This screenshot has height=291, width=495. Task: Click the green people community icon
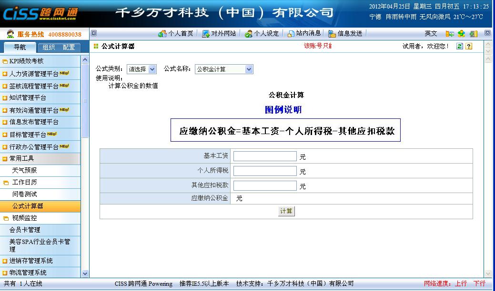click(461, 33)
